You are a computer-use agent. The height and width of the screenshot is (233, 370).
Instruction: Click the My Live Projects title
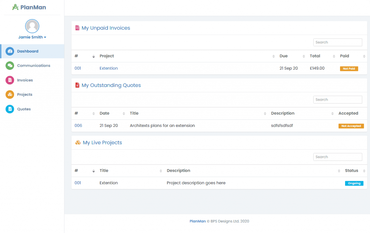[x=102, y=142]
